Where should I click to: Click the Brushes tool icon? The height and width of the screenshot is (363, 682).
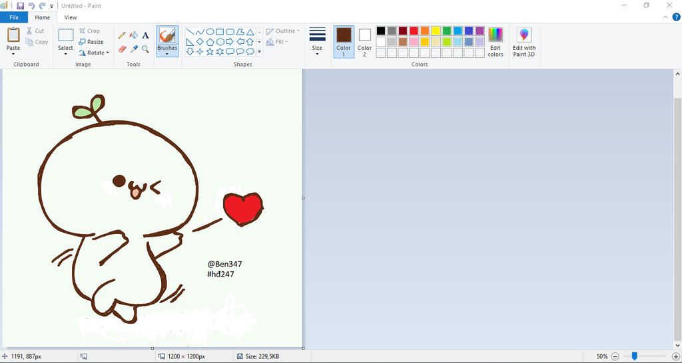pyautogui.click(x=167, y=35)
